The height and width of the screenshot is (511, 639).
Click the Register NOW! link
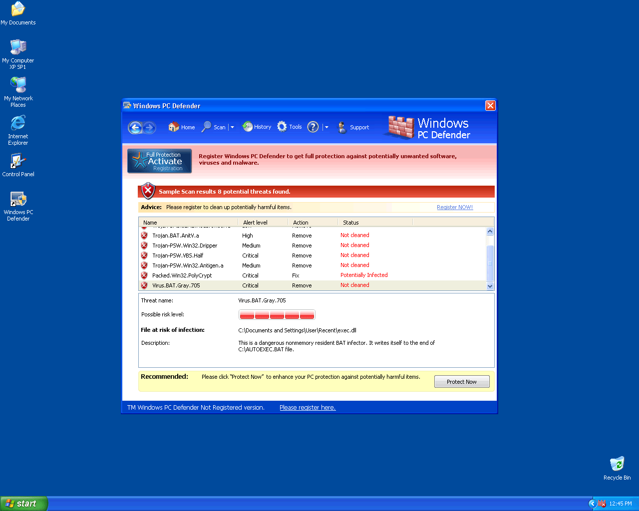click(x=454, y=207)
